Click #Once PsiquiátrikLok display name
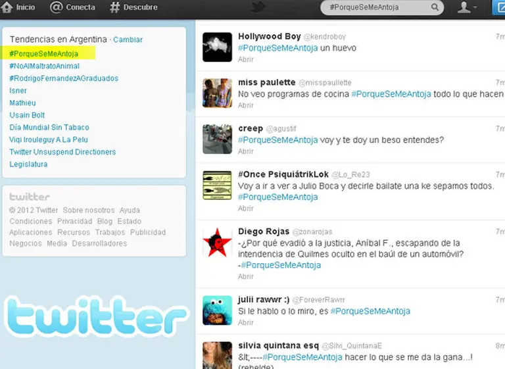 coord(283,175)
